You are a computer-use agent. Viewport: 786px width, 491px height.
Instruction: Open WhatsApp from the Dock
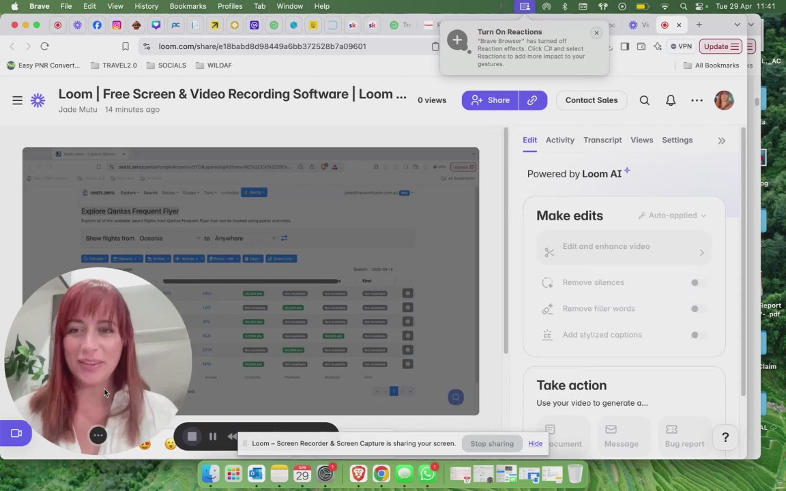pos(428,473)
